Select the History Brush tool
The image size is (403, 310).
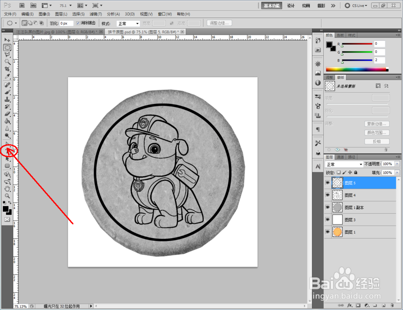(7, 106)
